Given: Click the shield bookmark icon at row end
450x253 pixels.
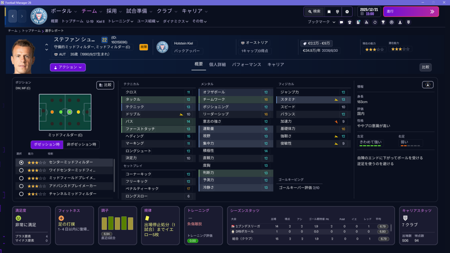Looking at the screenshot, I should click(x=408, y=22).
